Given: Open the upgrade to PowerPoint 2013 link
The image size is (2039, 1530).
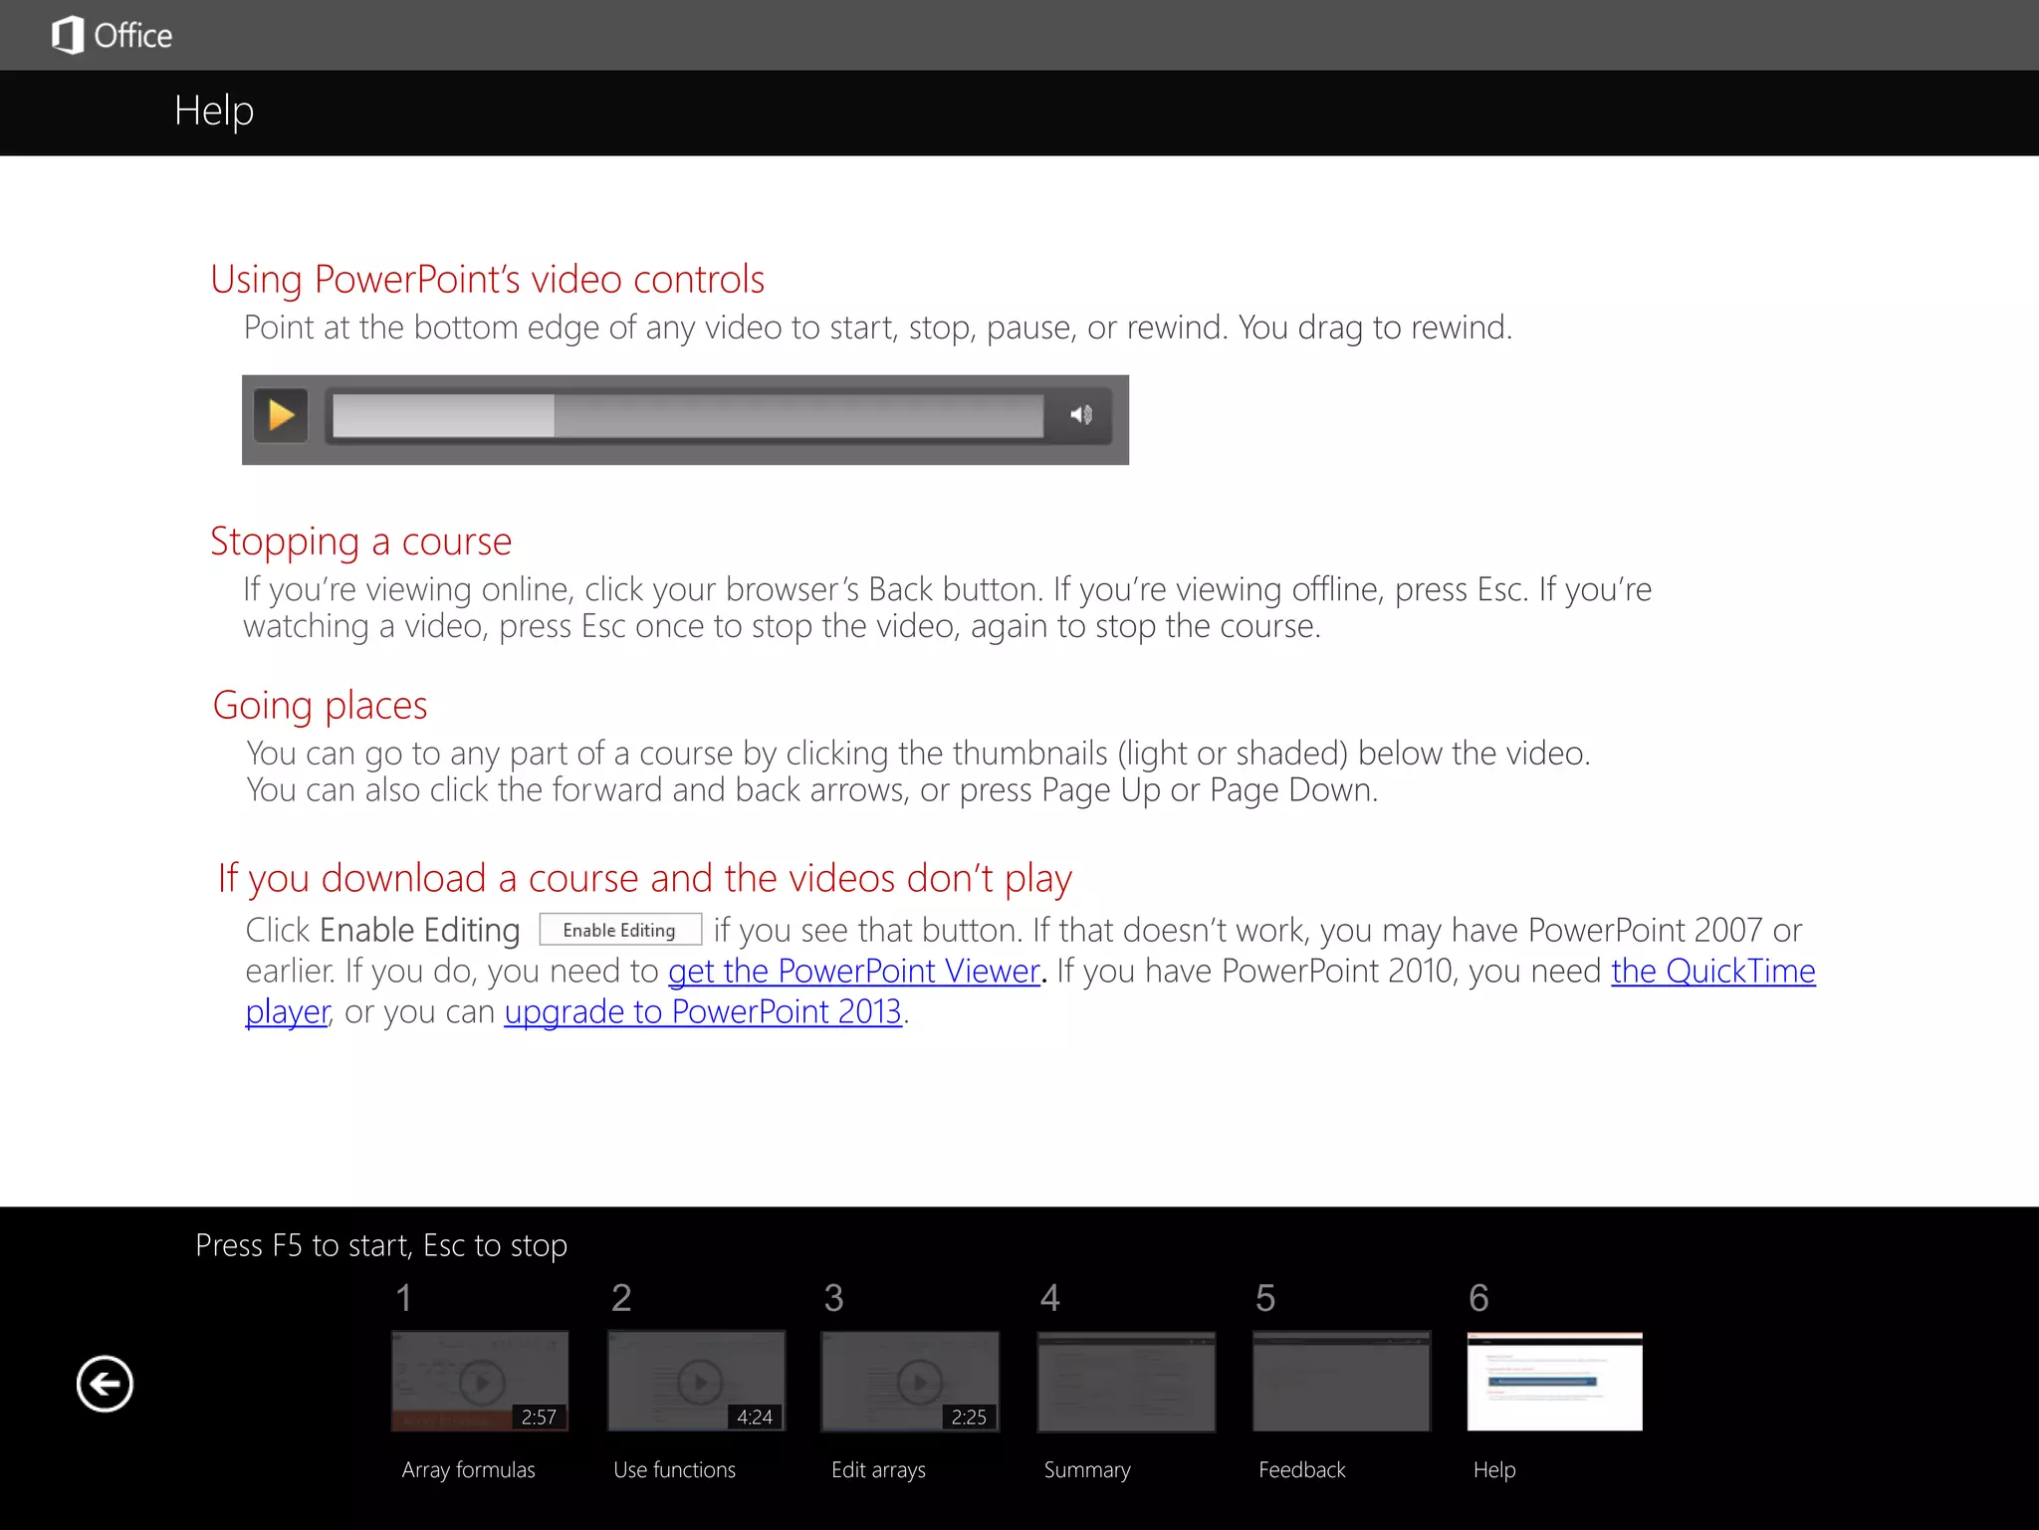Looking at the screenshot, I should click(703, 1011).
